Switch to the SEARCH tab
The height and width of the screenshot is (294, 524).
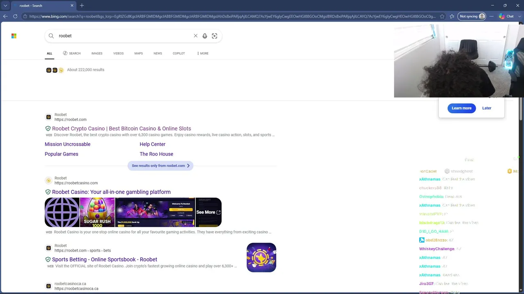pos(72,53)
